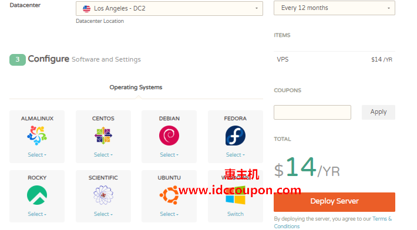Click the Datacenter Location helper text
Viewport: 417px width, 230px height.
pos(100,21)
